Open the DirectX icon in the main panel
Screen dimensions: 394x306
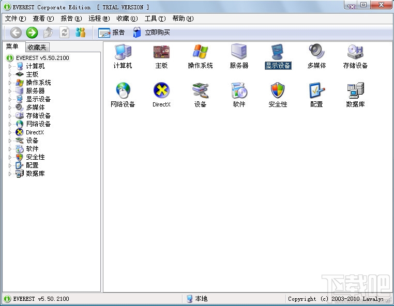[161, 95]
